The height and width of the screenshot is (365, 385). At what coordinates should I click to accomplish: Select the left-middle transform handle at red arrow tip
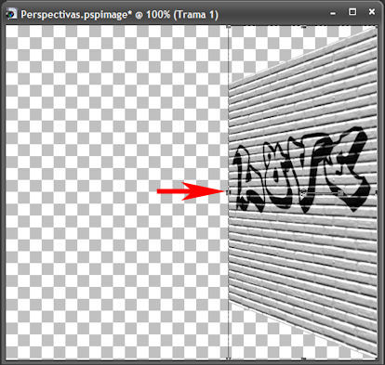229,192
